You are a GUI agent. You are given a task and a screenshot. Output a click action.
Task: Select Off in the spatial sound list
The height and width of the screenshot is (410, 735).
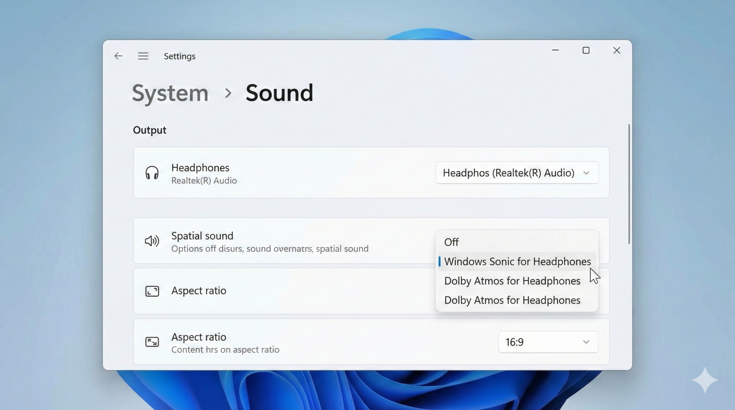(x=451, y=242)
